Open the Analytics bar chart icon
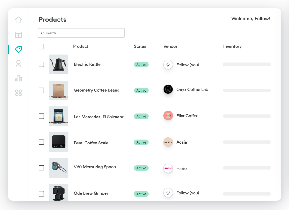The image size is (289, 210). (x=18, y=78)
